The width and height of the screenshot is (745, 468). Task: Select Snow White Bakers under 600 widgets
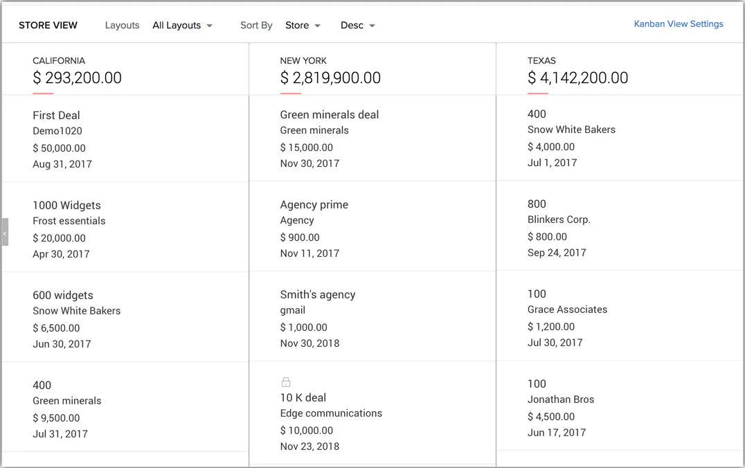pos(76,311)
